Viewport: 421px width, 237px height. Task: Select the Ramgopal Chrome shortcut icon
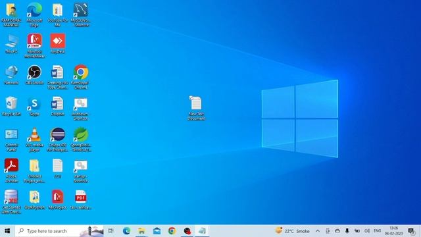click(80, 77)
